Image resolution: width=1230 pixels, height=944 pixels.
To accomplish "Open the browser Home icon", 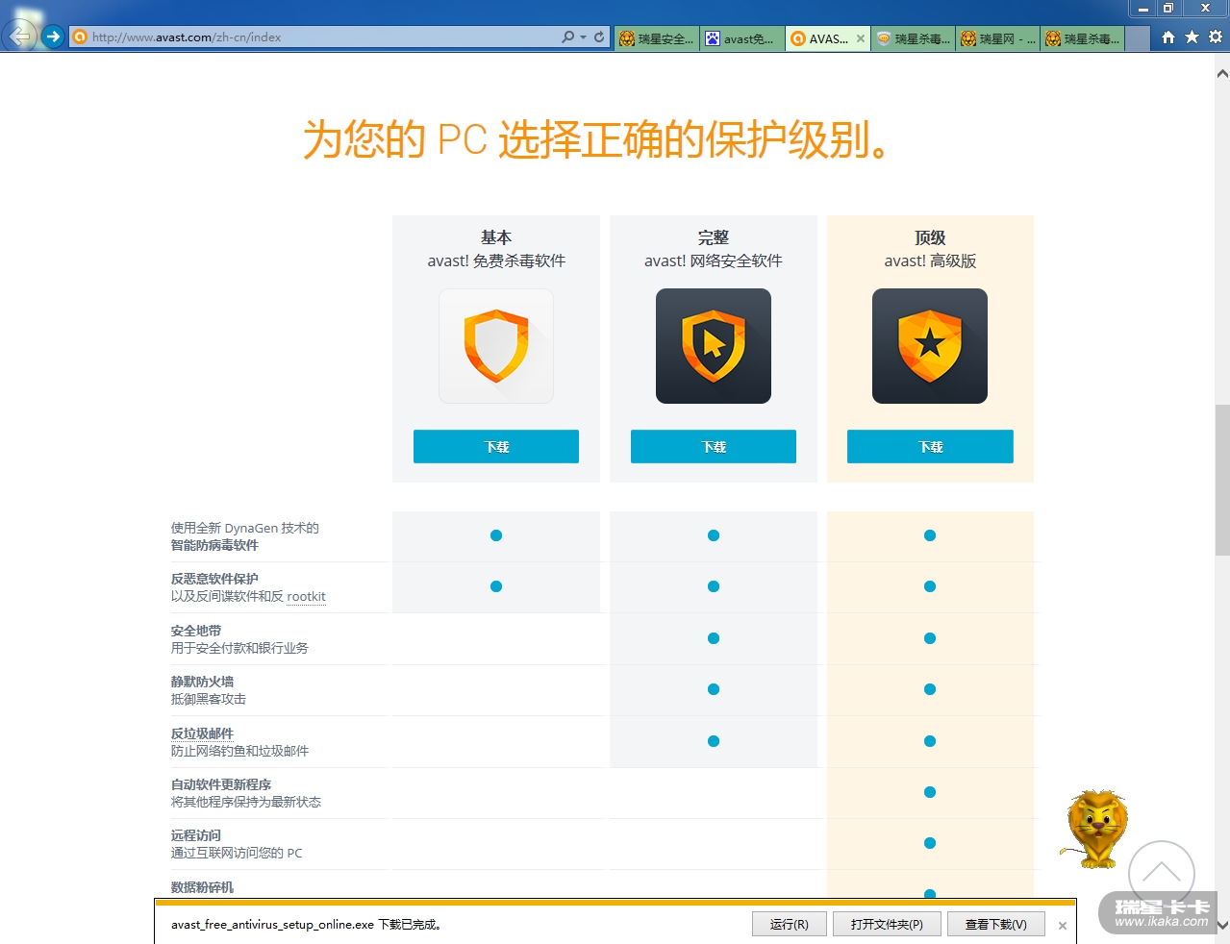I will [1168, 37].
